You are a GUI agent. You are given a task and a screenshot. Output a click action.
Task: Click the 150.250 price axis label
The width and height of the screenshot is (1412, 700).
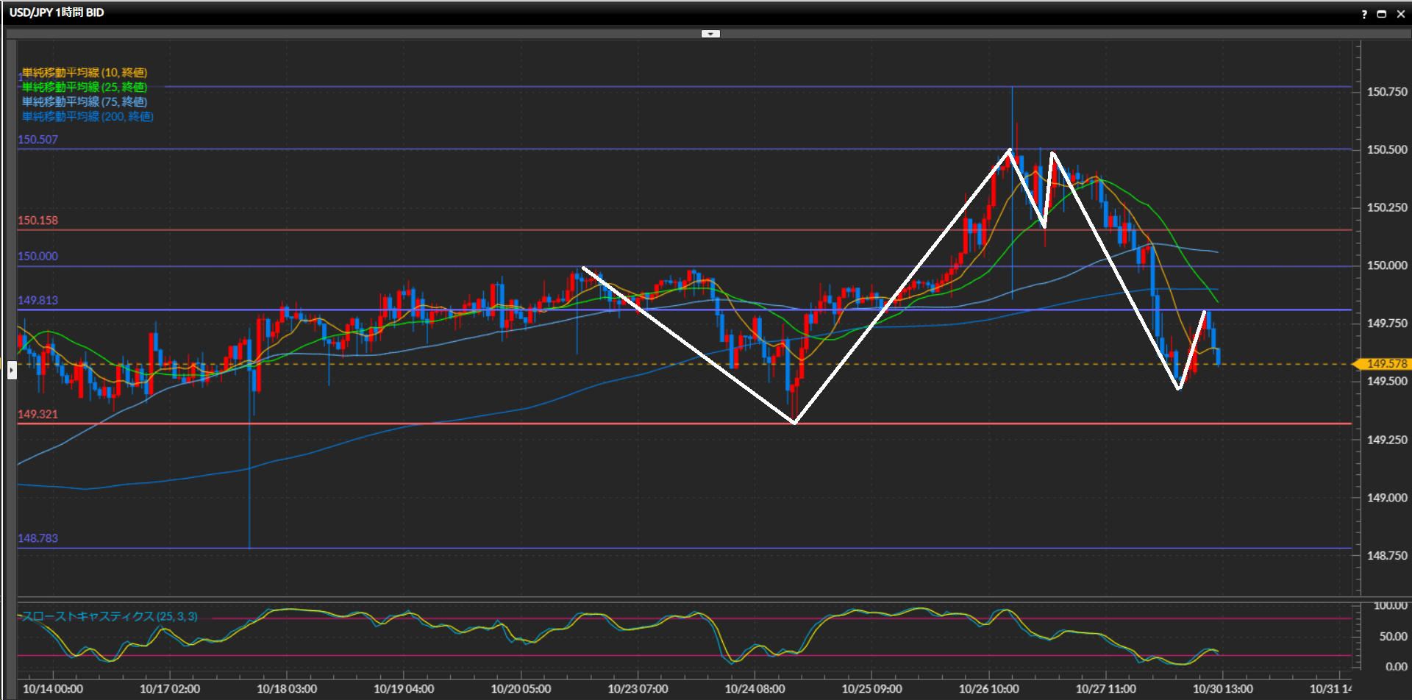[x=1386, y=208]
